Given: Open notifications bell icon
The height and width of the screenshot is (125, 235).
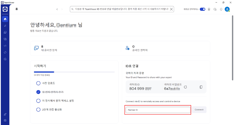Looking at the screenshot, I should [x=221, y=9].
